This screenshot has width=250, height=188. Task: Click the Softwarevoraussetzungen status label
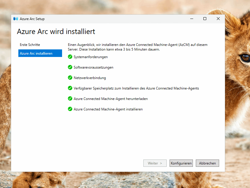(x=94, y=67)
